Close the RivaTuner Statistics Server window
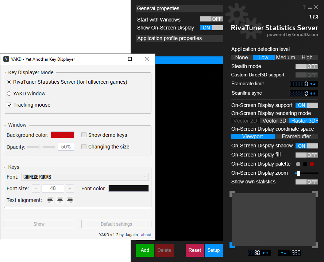Screen dimensions: 324x262 pyautogui.click(x=316, y=7)
